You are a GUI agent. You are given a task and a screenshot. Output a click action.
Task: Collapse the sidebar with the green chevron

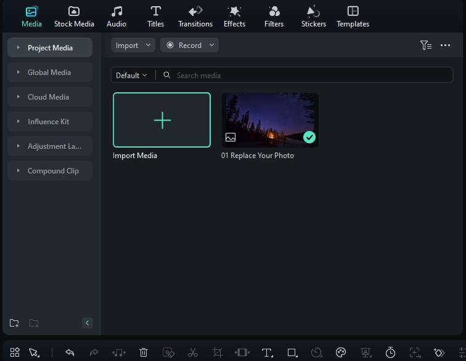click(87, 323)
